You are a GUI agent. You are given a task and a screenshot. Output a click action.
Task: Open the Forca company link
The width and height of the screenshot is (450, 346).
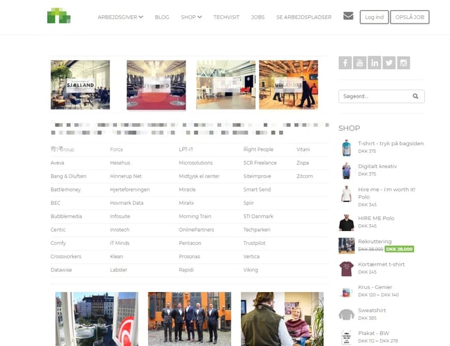[116, 149]
